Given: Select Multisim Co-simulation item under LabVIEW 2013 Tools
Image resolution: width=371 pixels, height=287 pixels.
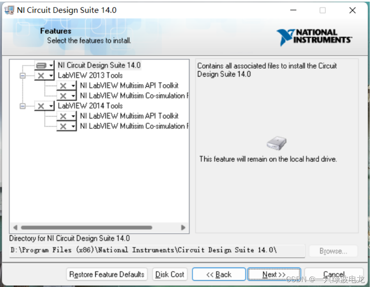Looking at the screenshot, I should pyautogui.click(x=134, y=96).
